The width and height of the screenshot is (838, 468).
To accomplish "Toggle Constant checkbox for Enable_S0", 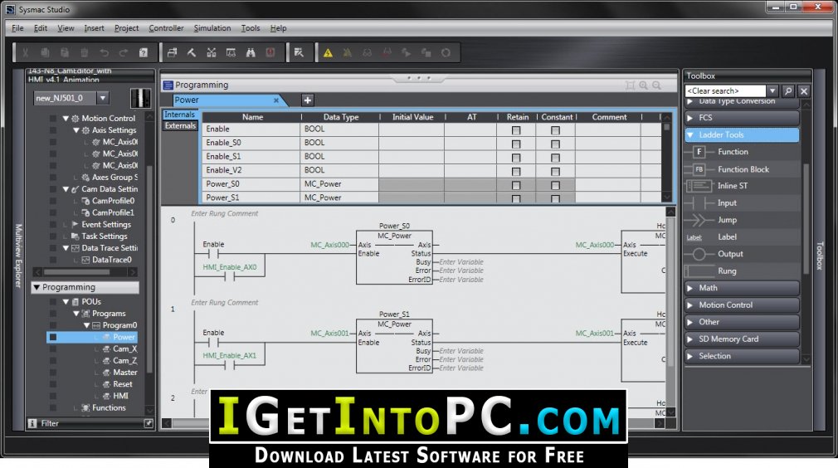I will (555, 144).
